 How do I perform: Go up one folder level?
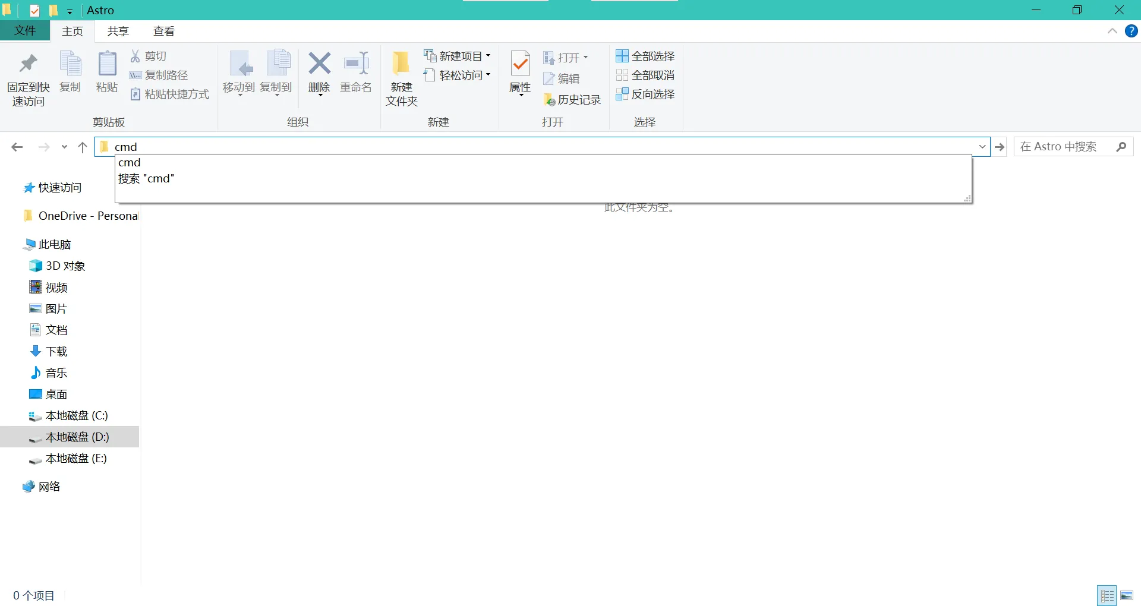(83, 147)
